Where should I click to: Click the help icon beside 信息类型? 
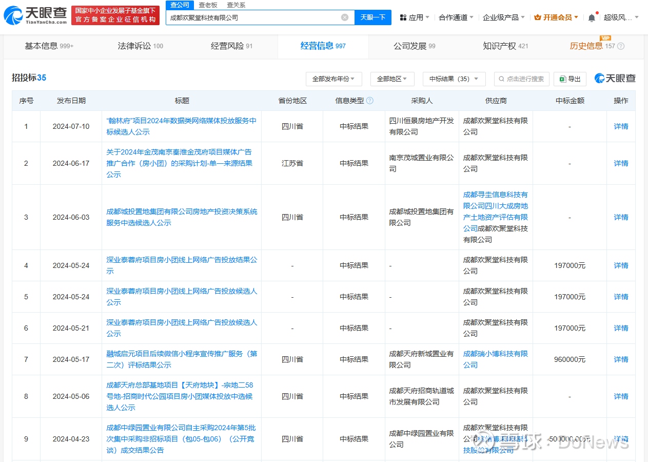pyautogui.click(x=370, y=101)
